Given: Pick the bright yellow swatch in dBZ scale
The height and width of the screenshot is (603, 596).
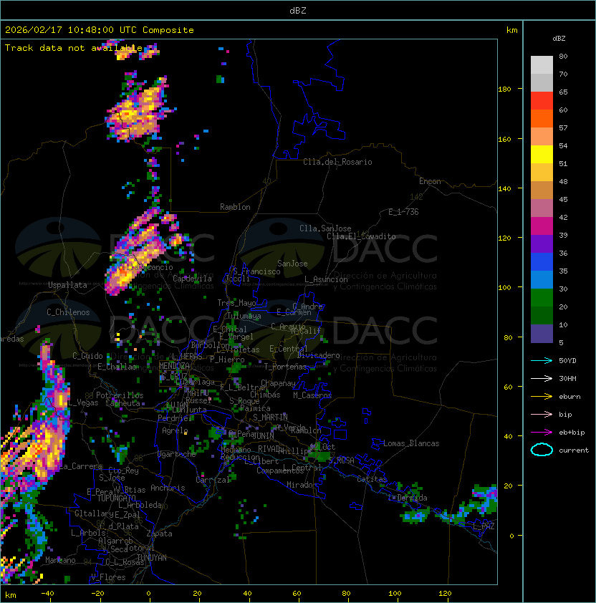Looking at the screenshot, I should click(542, 155).
